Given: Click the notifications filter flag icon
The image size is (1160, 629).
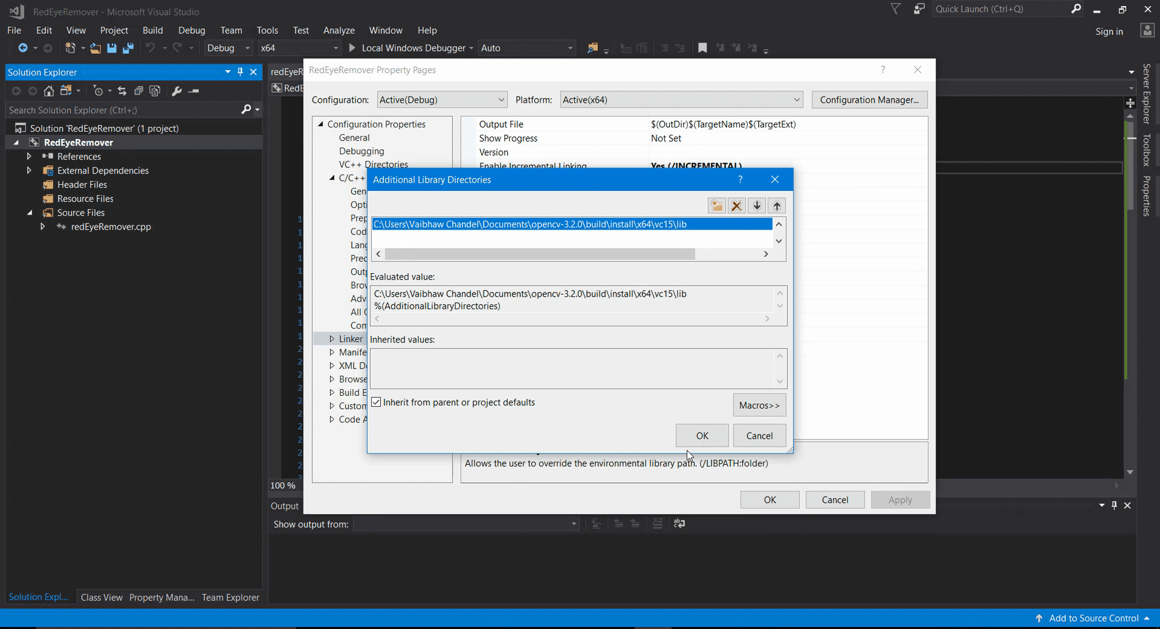Looking at the screenshot, I should coord(896,8).
